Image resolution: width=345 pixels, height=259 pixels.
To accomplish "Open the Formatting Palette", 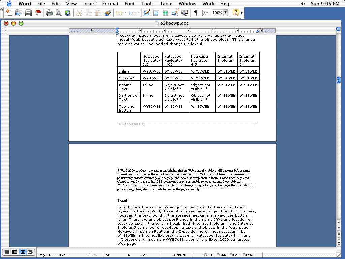I will tap(205, 13).
